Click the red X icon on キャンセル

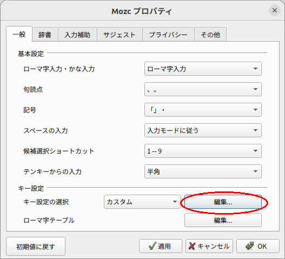click(192, 246)
